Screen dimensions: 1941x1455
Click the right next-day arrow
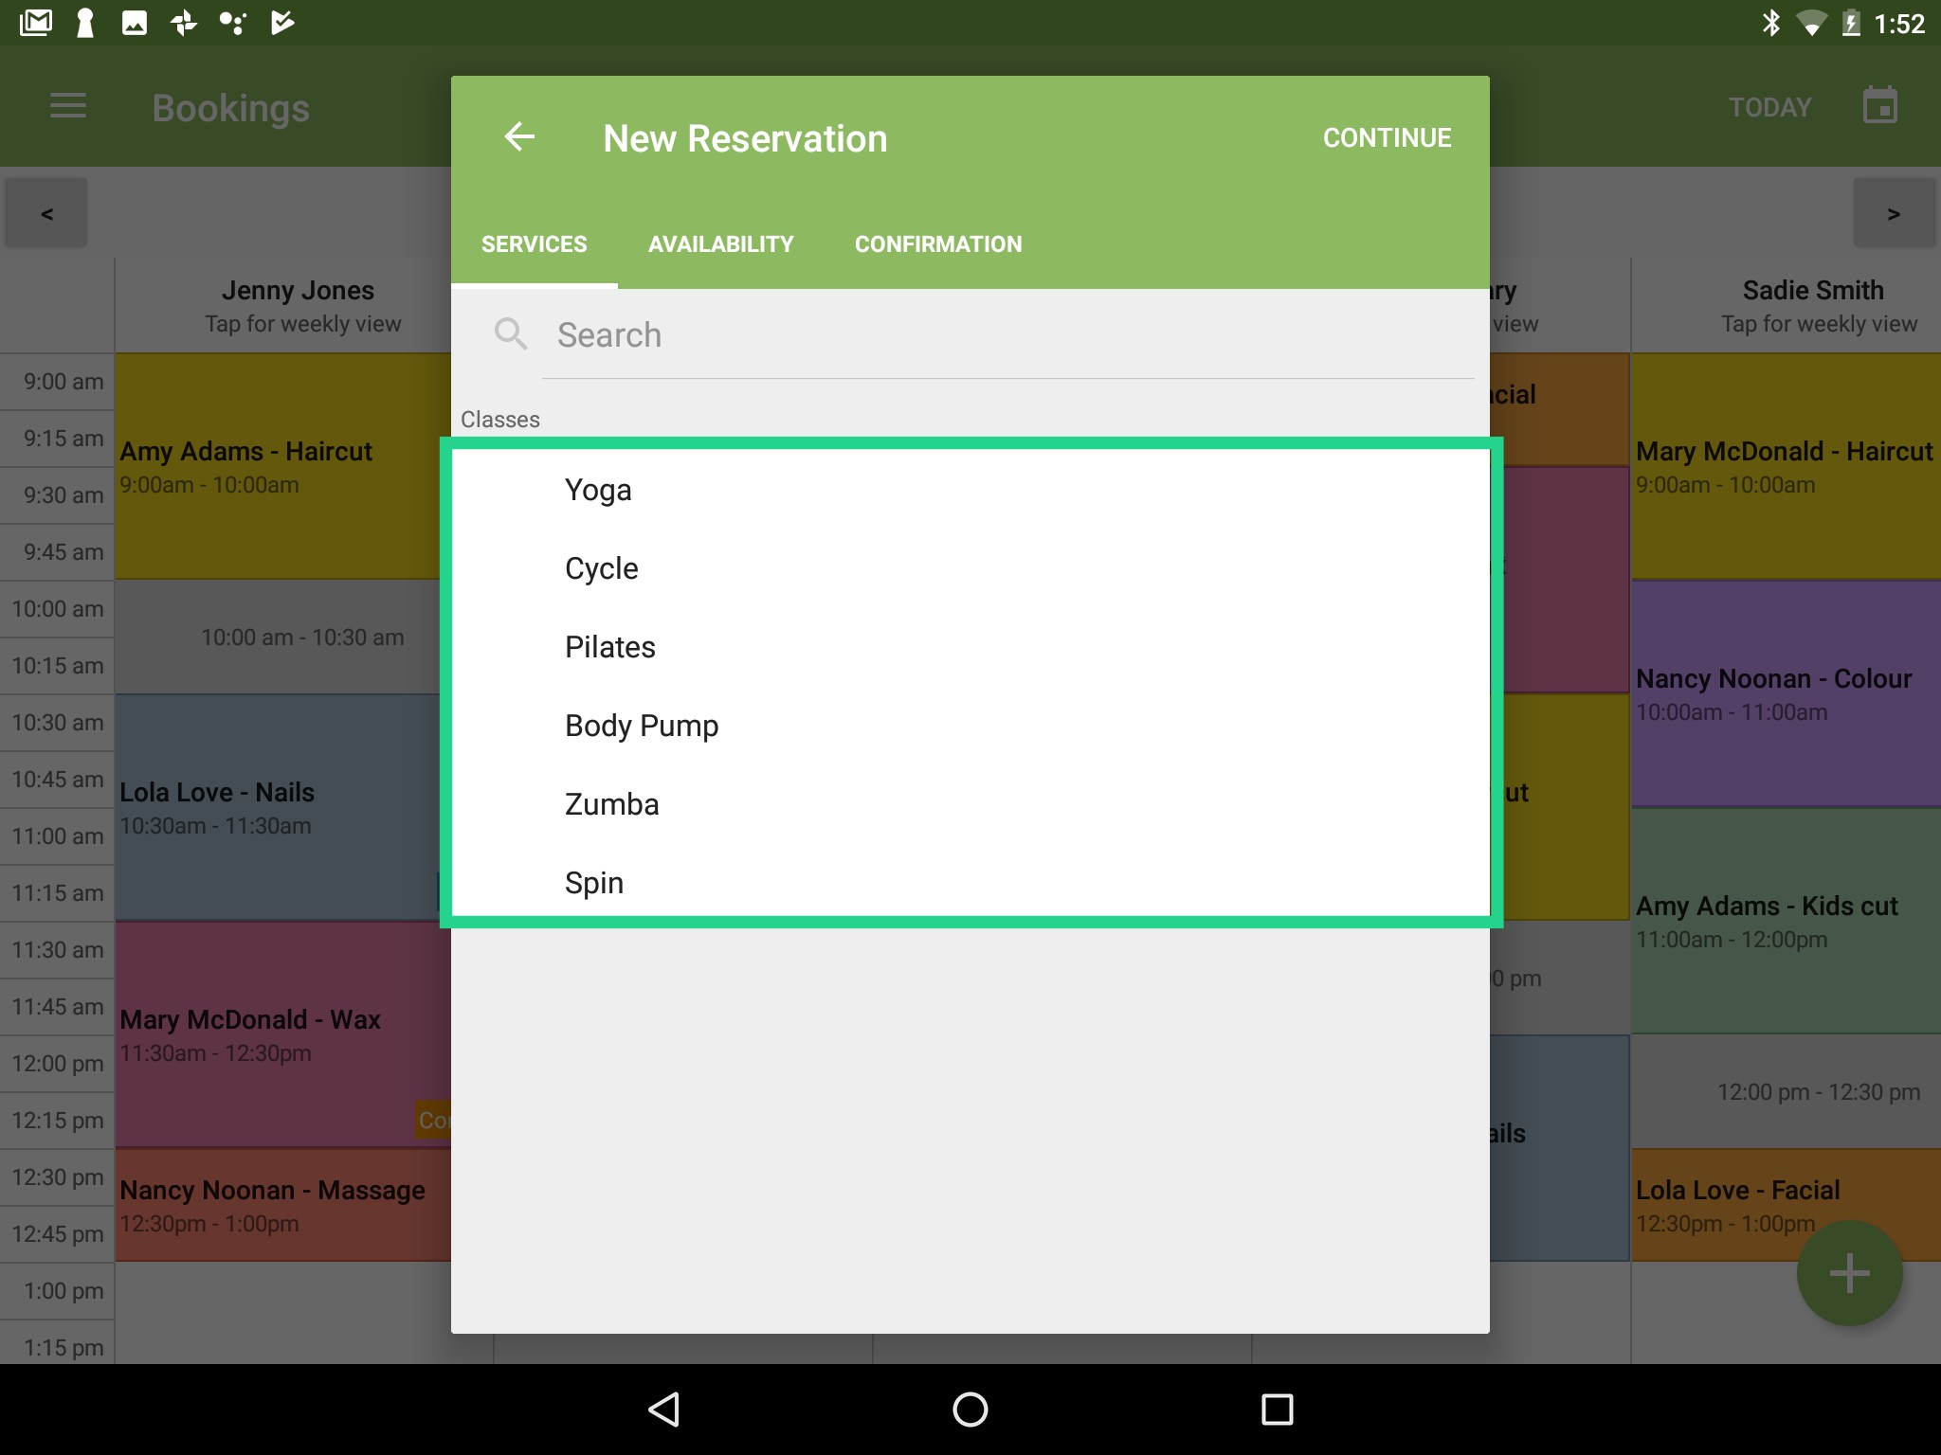pos(1894,211)
